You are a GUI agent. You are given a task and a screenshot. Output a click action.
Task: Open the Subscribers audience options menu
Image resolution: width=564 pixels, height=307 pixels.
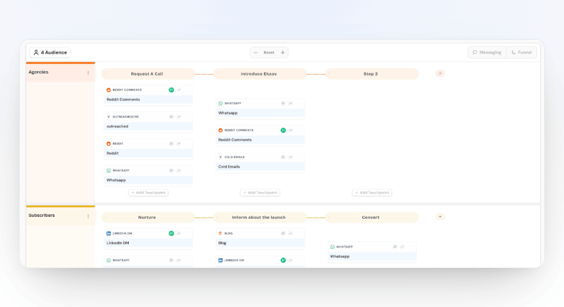point(88,216)
